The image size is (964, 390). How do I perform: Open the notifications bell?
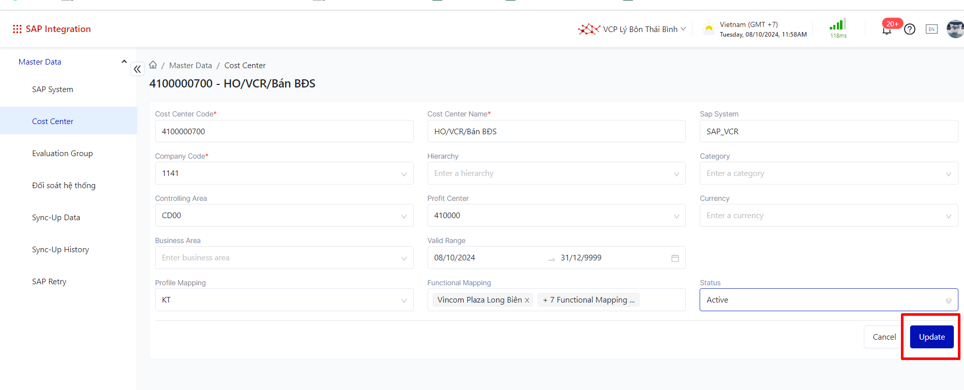(x=886, y=30)
